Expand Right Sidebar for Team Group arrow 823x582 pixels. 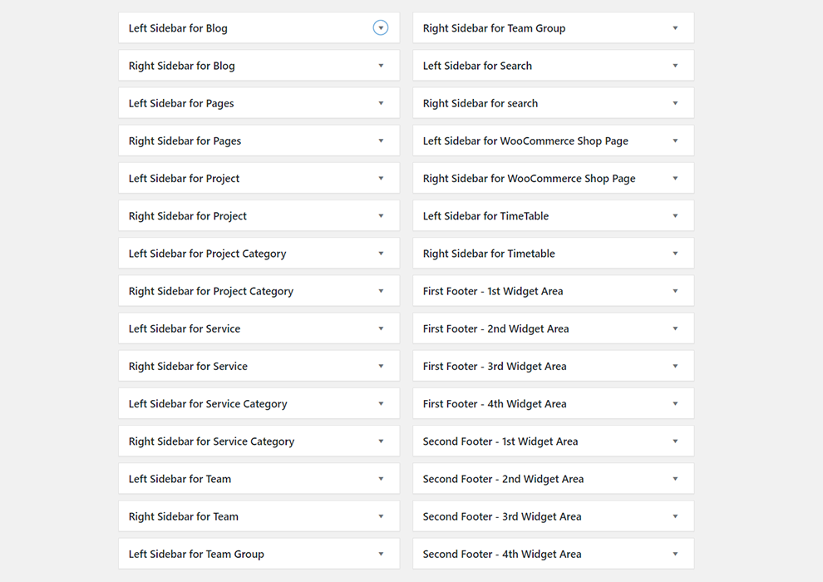(675, 28)
